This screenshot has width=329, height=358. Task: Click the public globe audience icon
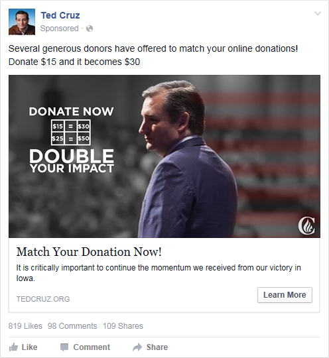click(90, 29)
